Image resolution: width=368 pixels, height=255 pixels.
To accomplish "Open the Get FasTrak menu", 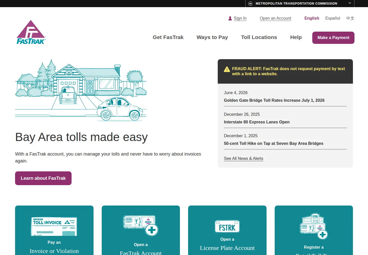I will pyautogui.click(x=168, y=37).
